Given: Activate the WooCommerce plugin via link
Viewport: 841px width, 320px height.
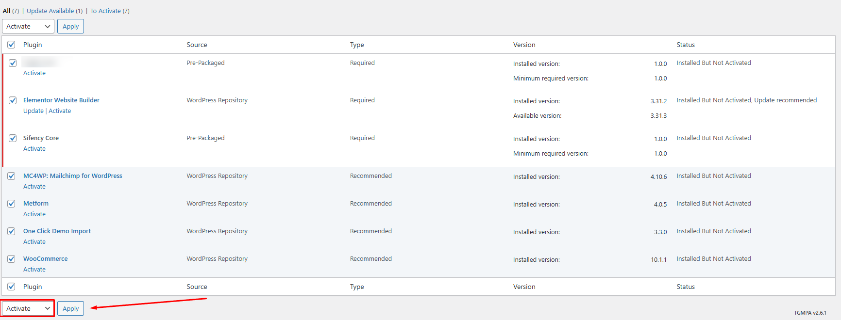Looking at the screenshot, I should pos(34,270).
